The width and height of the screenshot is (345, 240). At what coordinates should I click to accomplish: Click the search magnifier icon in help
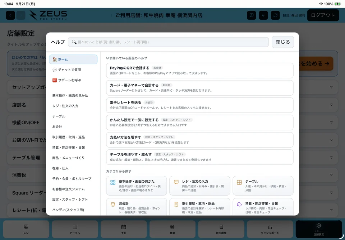pos(74,42)
